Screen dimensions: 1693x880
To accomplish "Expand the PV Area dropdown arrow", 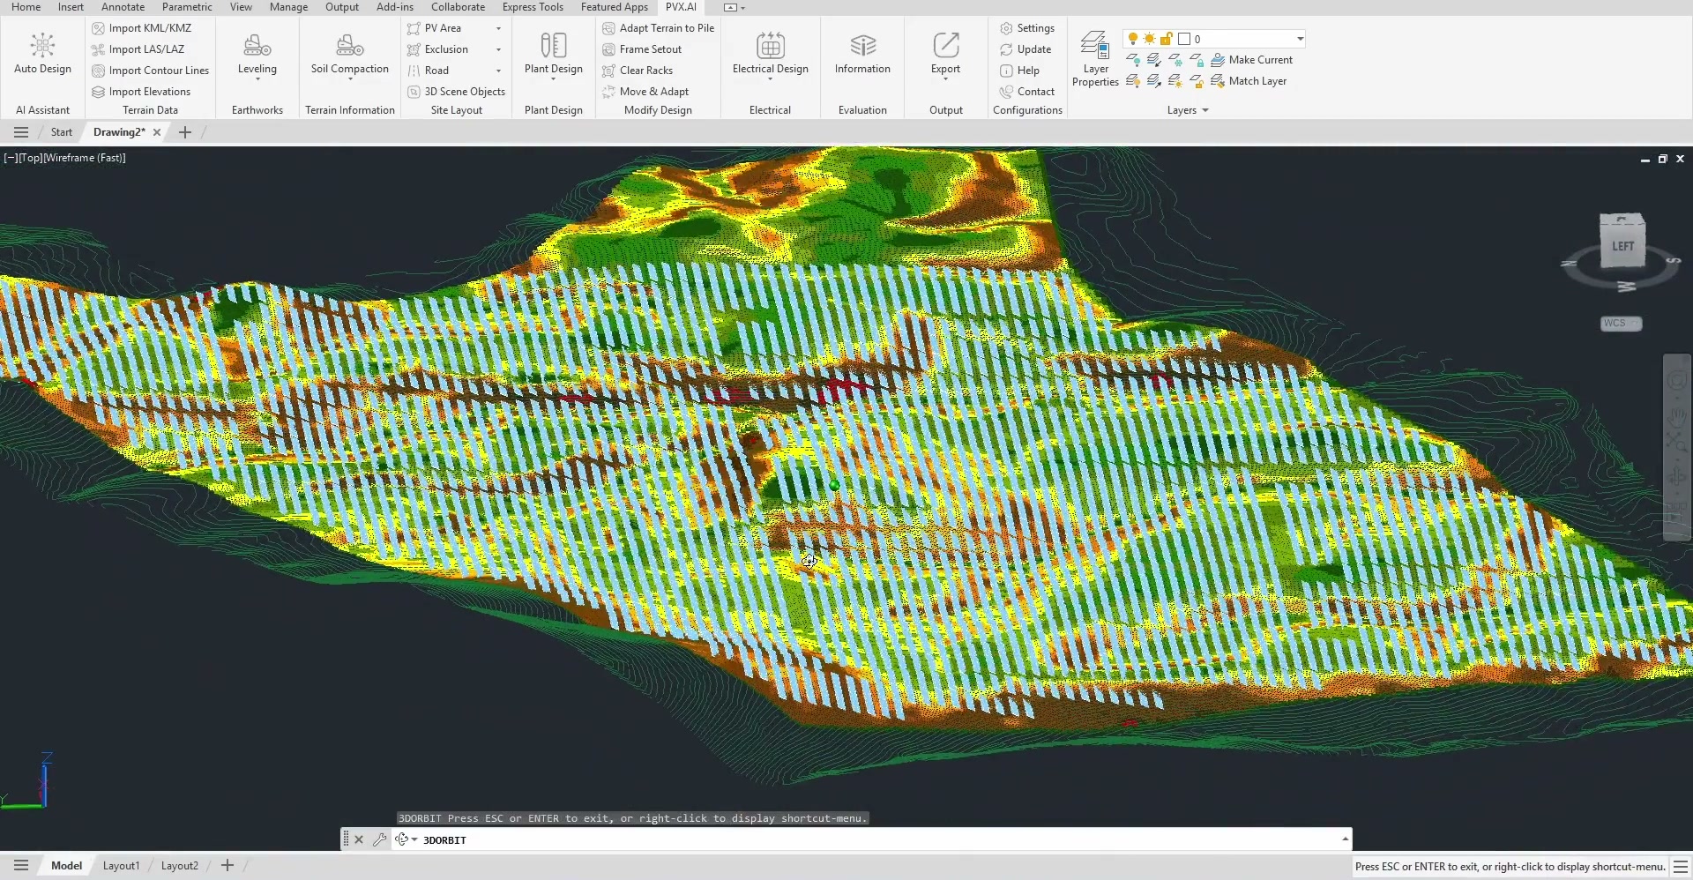I will click(x=498, y=28).
